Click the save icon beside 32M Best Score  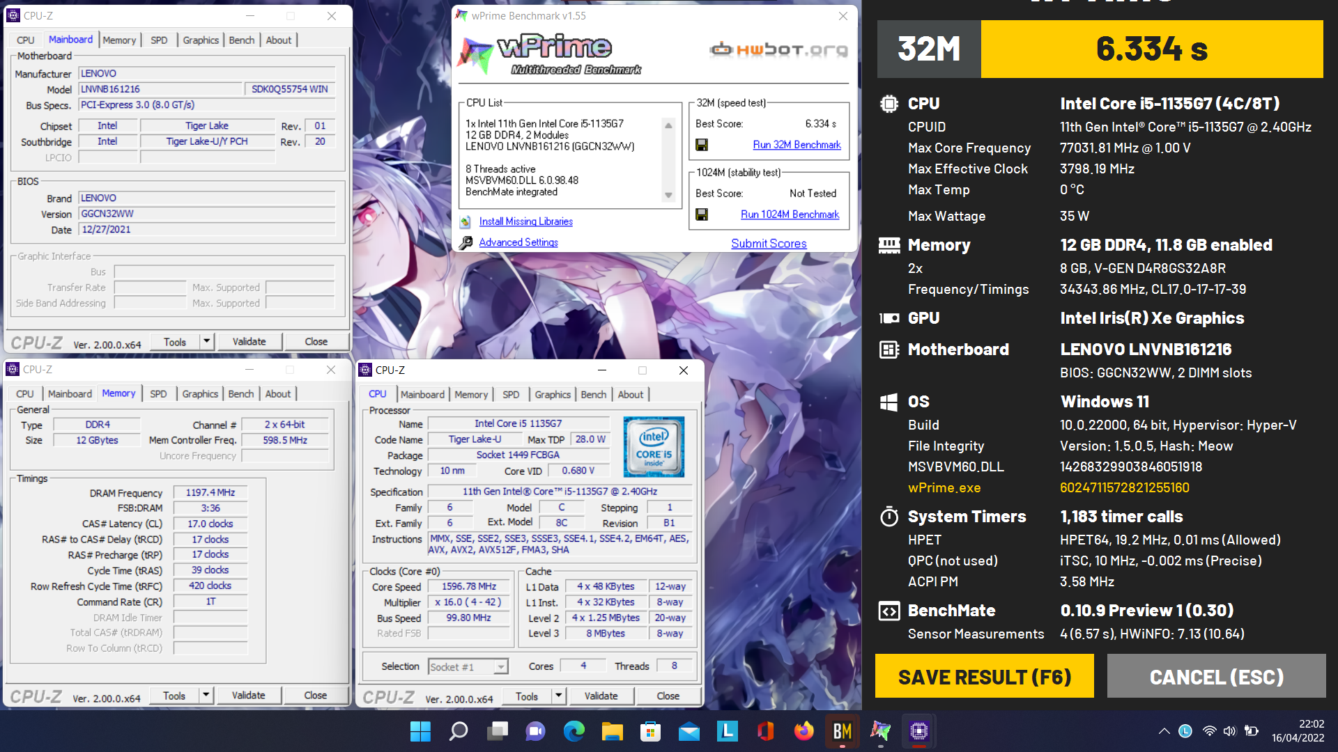click(702, 145)
